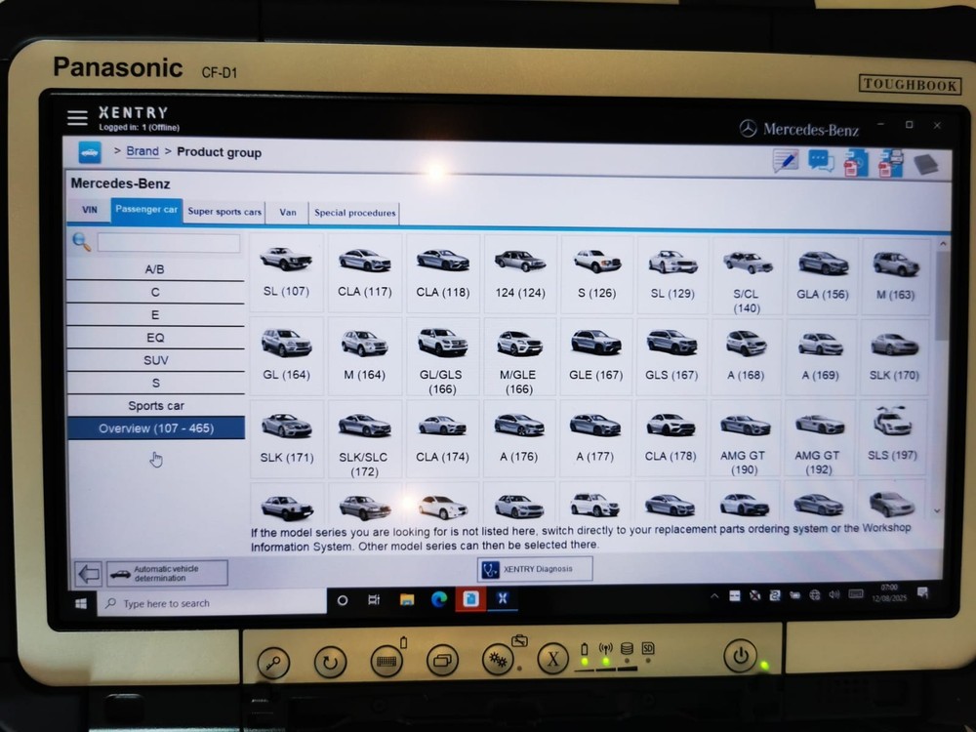Switch to the Van tab
The width and height of the screenshot is (976, 732).
[288, 212]
